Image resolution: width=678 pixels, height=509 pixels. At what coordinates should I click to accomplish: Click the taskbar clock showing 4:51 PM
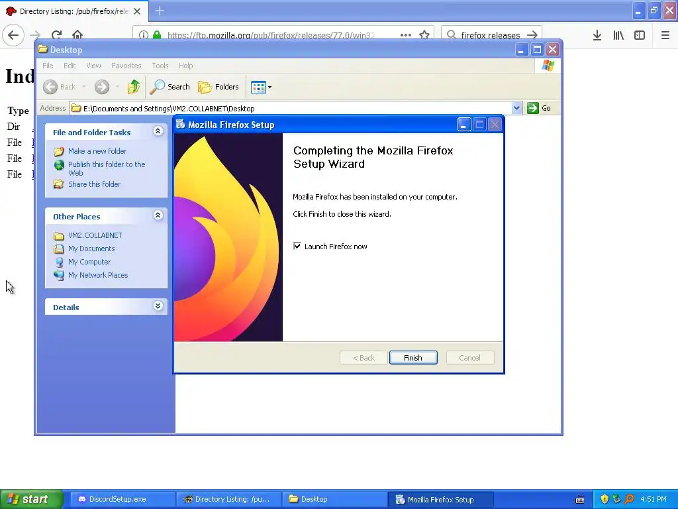click(654, 499)
